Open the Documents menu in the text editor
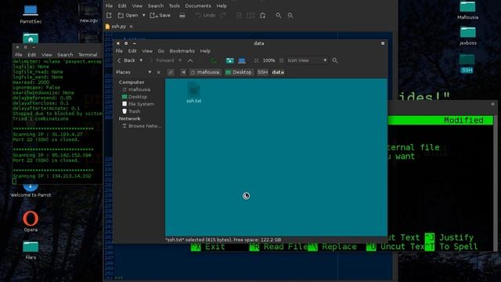The width and height of the screenshot is (501, 282). (x=198, y=5)
